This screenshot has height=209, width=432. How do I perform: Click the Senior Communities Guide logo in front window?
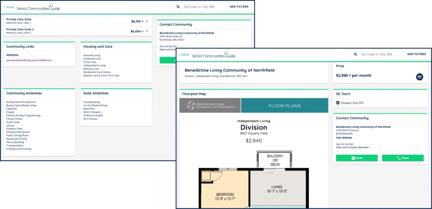pyautogui.click(x=214, y=55)
